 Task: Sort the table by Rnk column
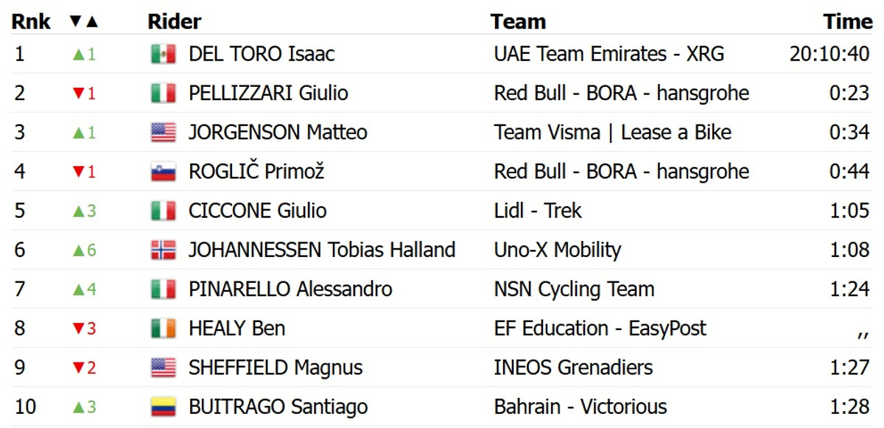point(31,21)
